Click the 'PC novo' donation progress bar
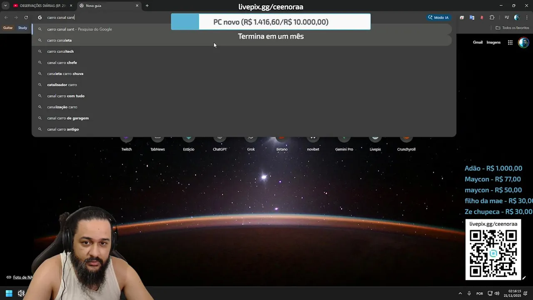 pos(271,22)
